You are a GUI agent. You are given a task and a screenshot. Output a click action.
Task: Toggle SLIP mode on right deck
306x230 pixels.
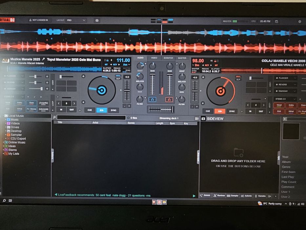coord(238,80)
